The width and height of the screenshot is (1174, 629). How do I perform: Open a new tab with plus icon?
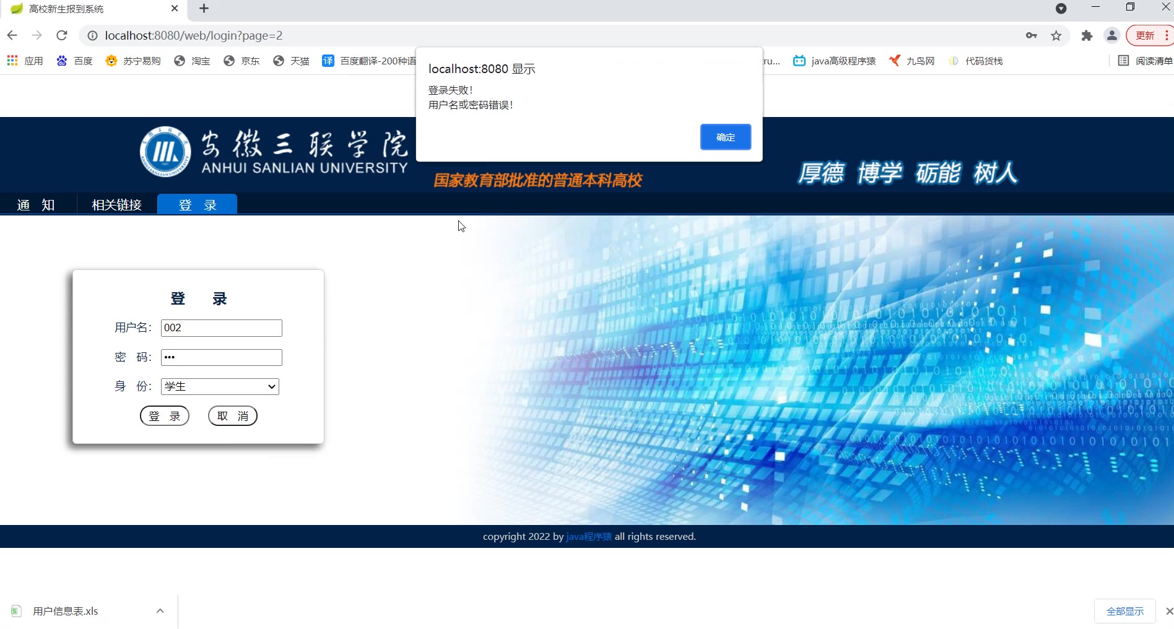[x=204, y=9]
